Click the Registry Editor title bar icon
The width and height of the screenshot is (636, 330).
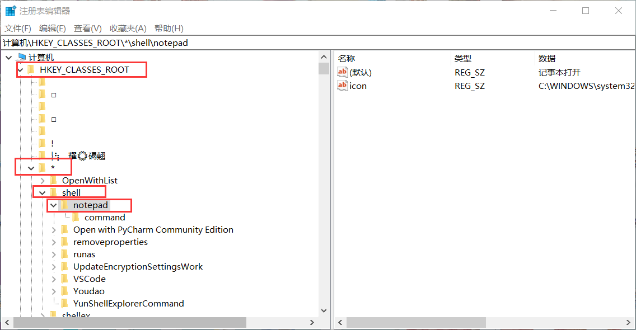(11, 11)
